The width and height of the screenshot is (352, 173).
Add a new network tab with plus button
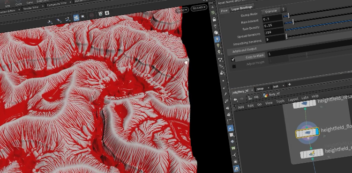point(290,84)
